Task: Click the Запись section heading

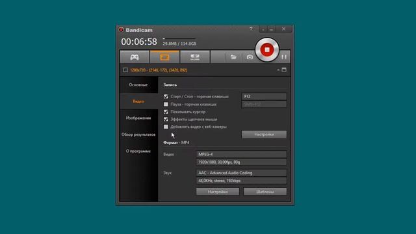Action: (x=170, y=85)
